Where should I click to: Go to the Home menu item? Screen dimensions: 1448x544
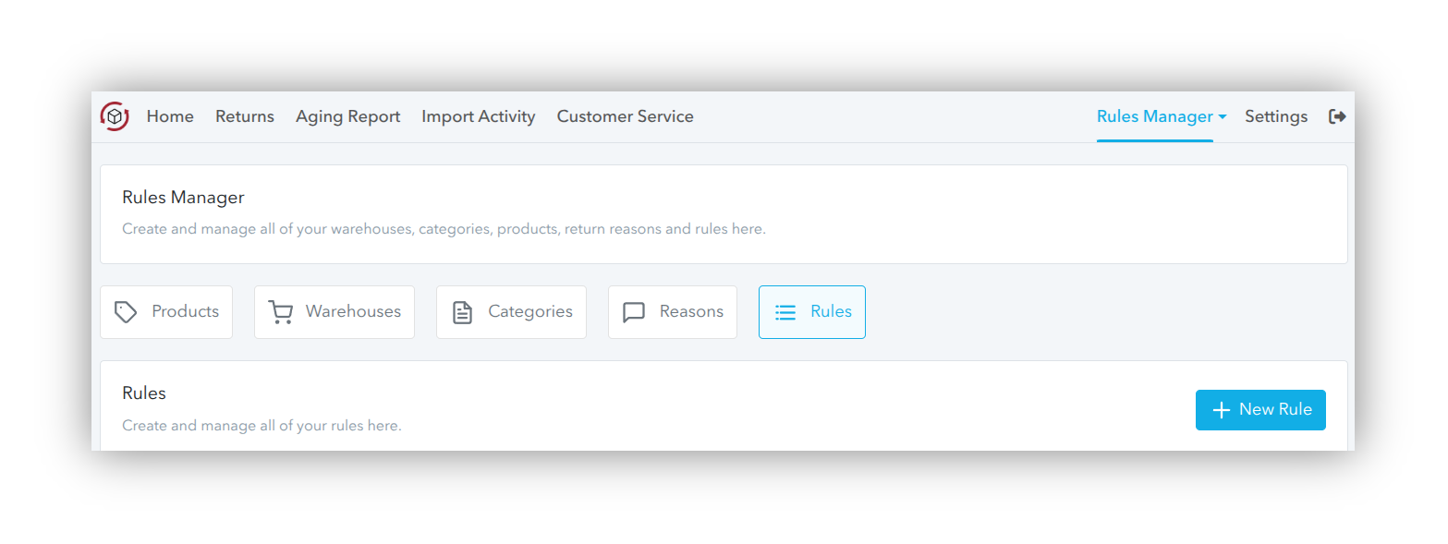[170, 116]
